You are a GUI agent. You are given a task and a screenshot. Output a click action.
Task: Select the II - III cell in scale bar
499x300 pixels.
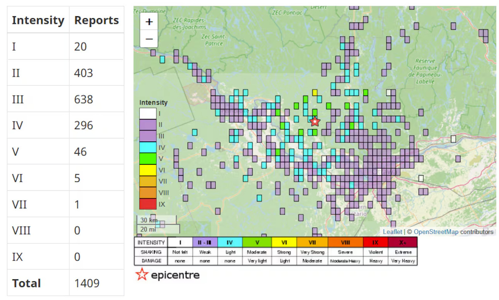click(x=205, y=242)
